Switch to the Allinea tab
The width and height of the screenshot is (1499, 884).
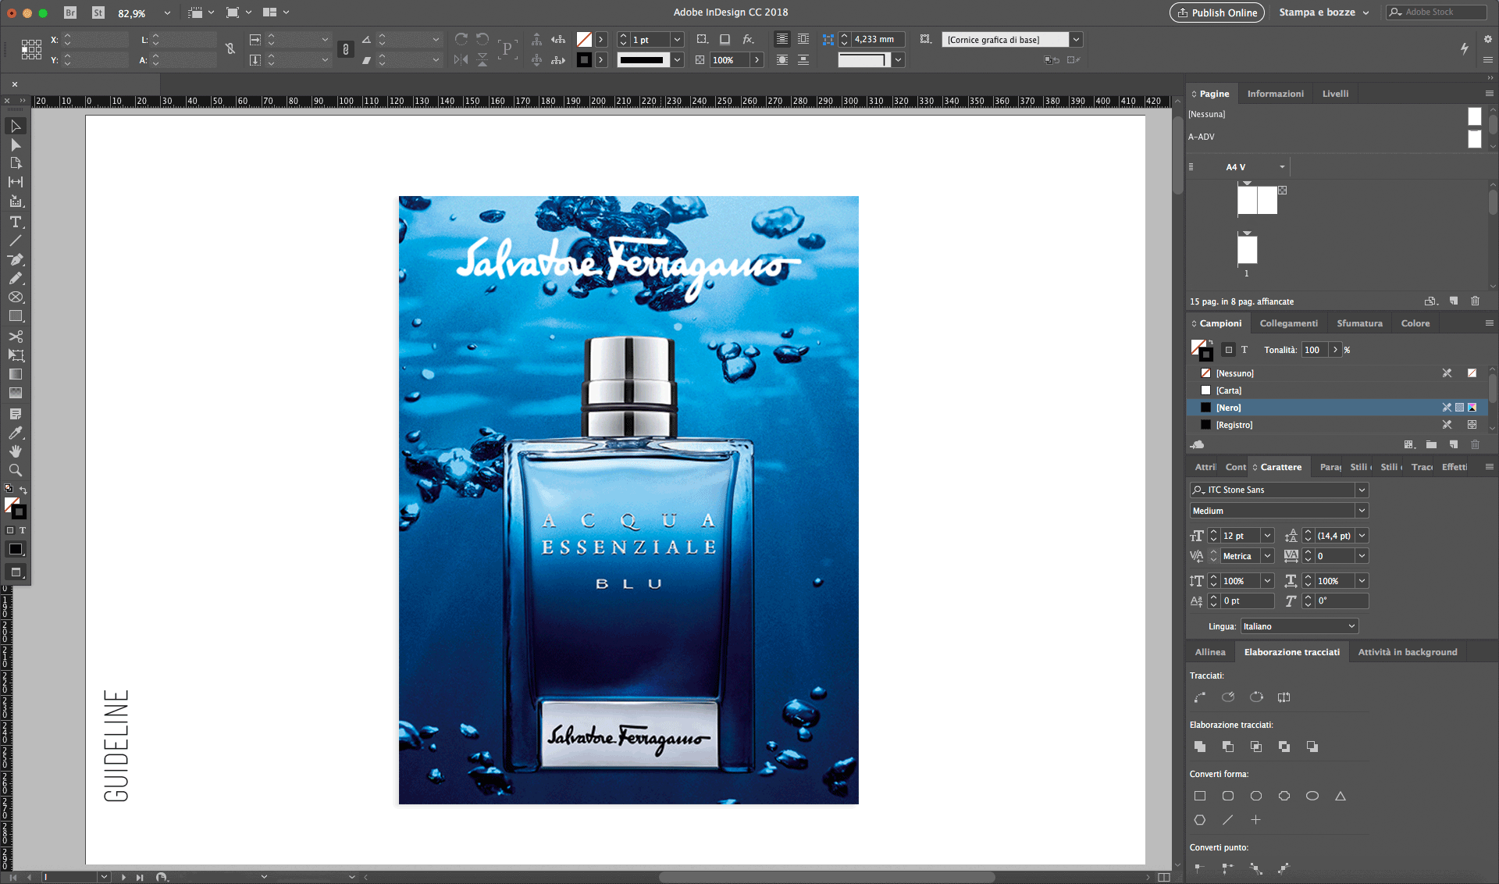pyautogui.click(x=1210, y=652)
